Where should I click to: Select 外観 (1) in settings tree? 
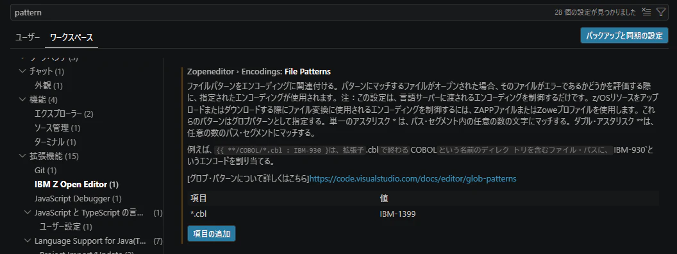[x=49, y=85]
